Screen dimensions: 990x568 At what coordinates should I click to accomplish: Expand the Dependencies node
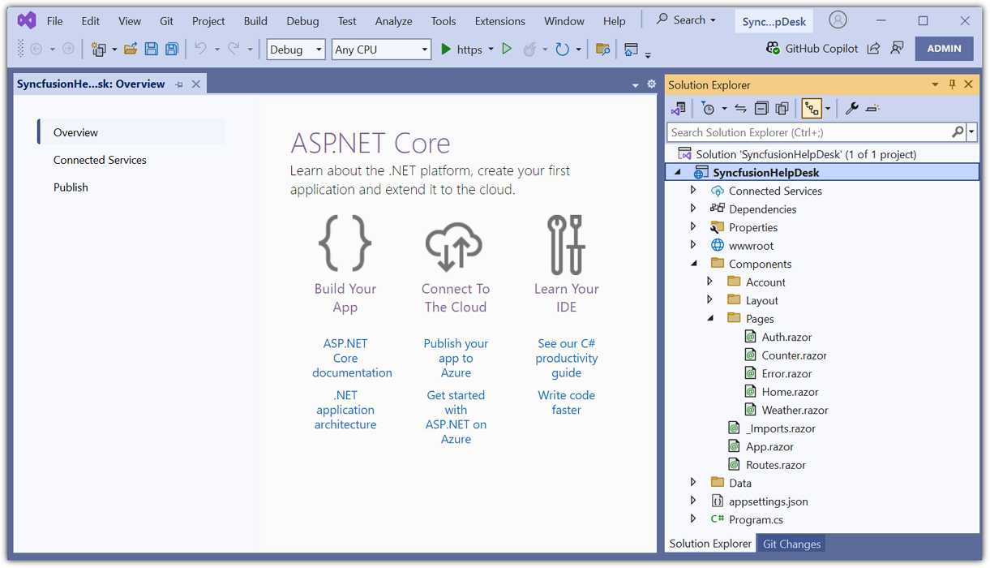tap(693, 209)
